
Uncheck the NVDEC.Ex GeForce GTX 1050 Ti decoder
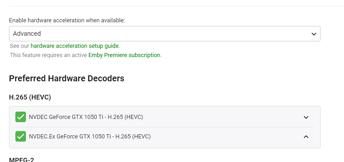(x=20, y=136)
